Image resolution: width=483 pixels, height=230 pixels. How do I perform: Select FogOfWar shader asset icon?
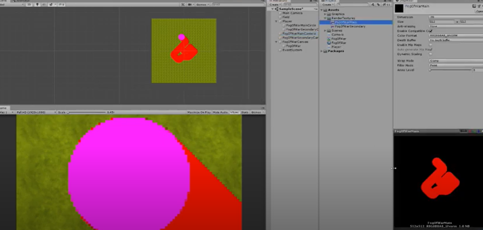click(329, 39)
